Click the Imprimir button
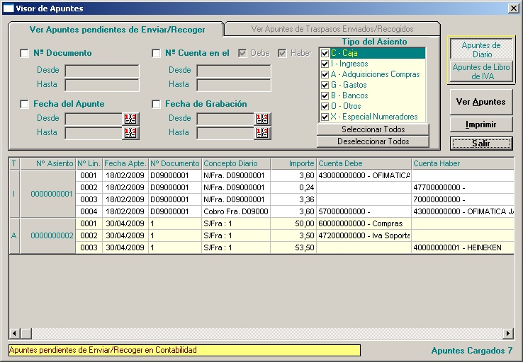The height and width of the screenshot is (362, 523). (481, 124)
